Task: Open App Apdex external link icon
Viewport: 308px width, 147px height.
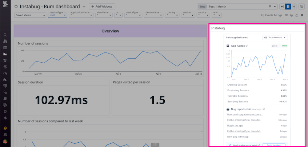Action: tap(247, 46)
